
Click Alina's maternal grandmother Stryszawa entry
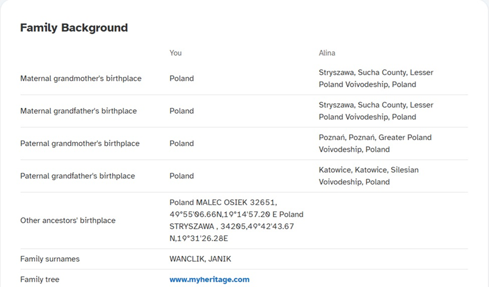tap(376, 79)
